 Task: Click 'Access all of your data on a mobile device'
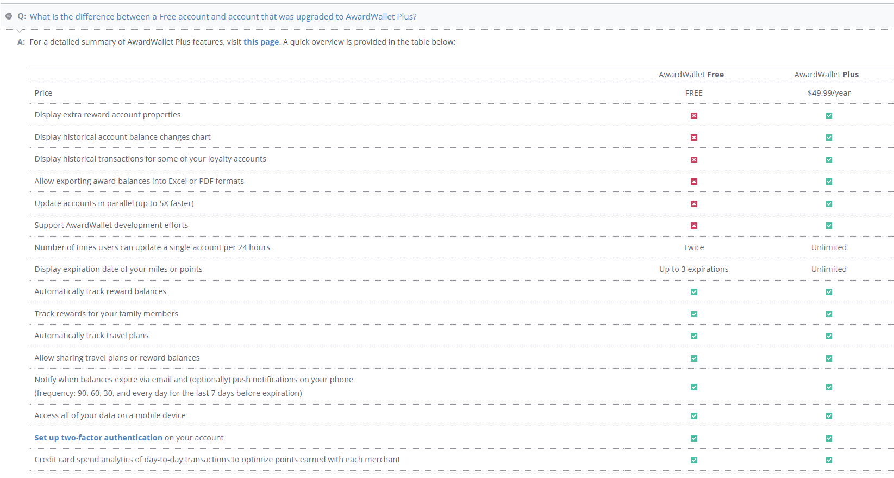point(110,415)
